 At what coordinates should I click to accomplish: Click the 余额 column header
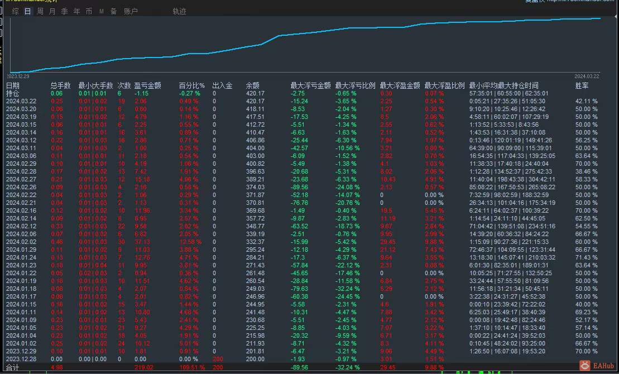click(x=253, y=86)
